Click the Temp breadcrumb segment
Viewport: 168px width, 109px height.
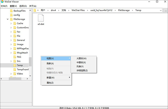pos(138,10)
